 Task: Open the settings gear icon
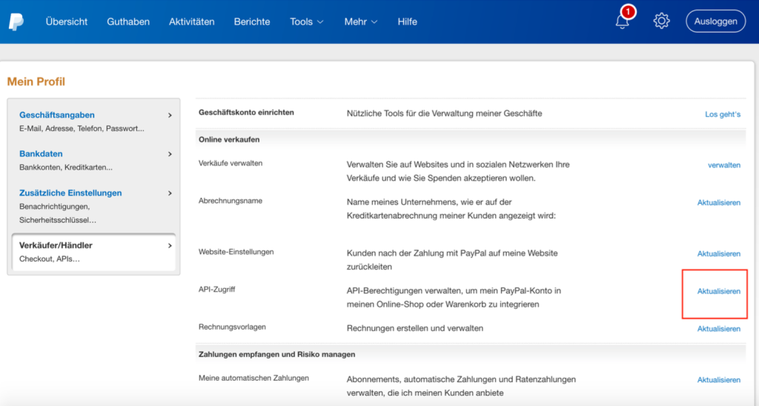(x=661, y=21)
